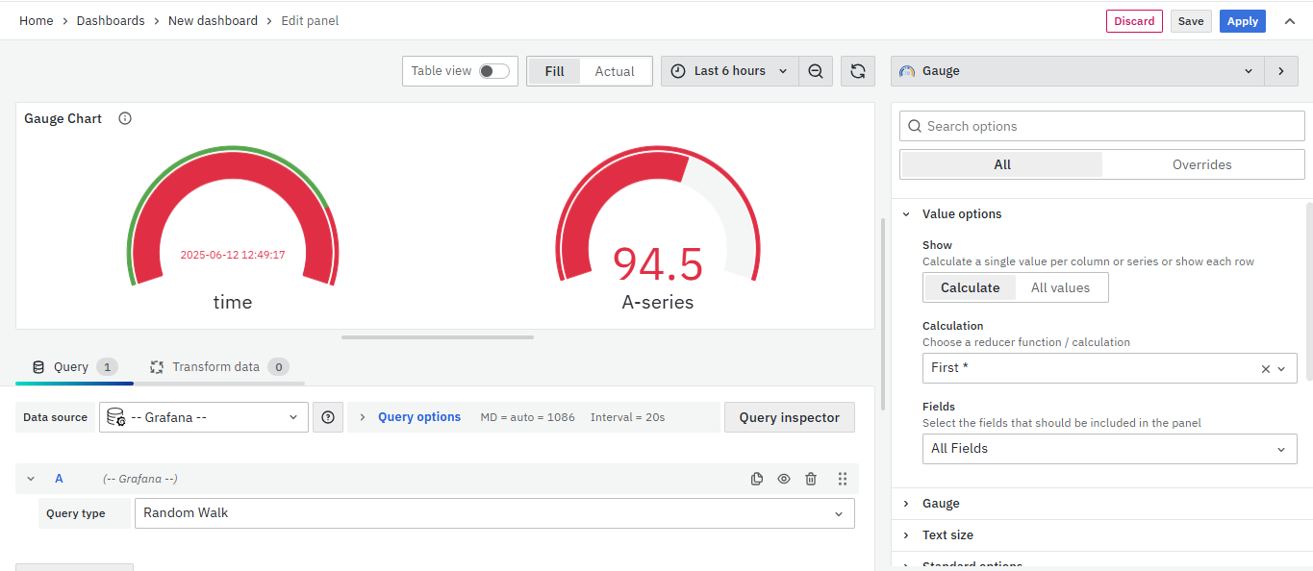1313x571 pixels.
Task: Duplicate query A with copy icon
Action: coord(757,479)
